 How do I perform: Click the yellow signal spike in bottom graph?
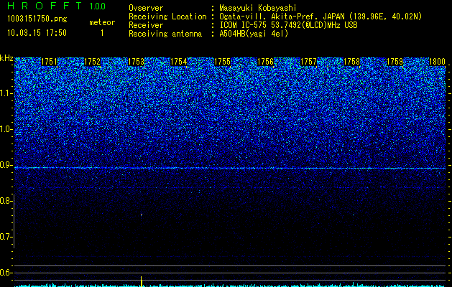(142, 281)
